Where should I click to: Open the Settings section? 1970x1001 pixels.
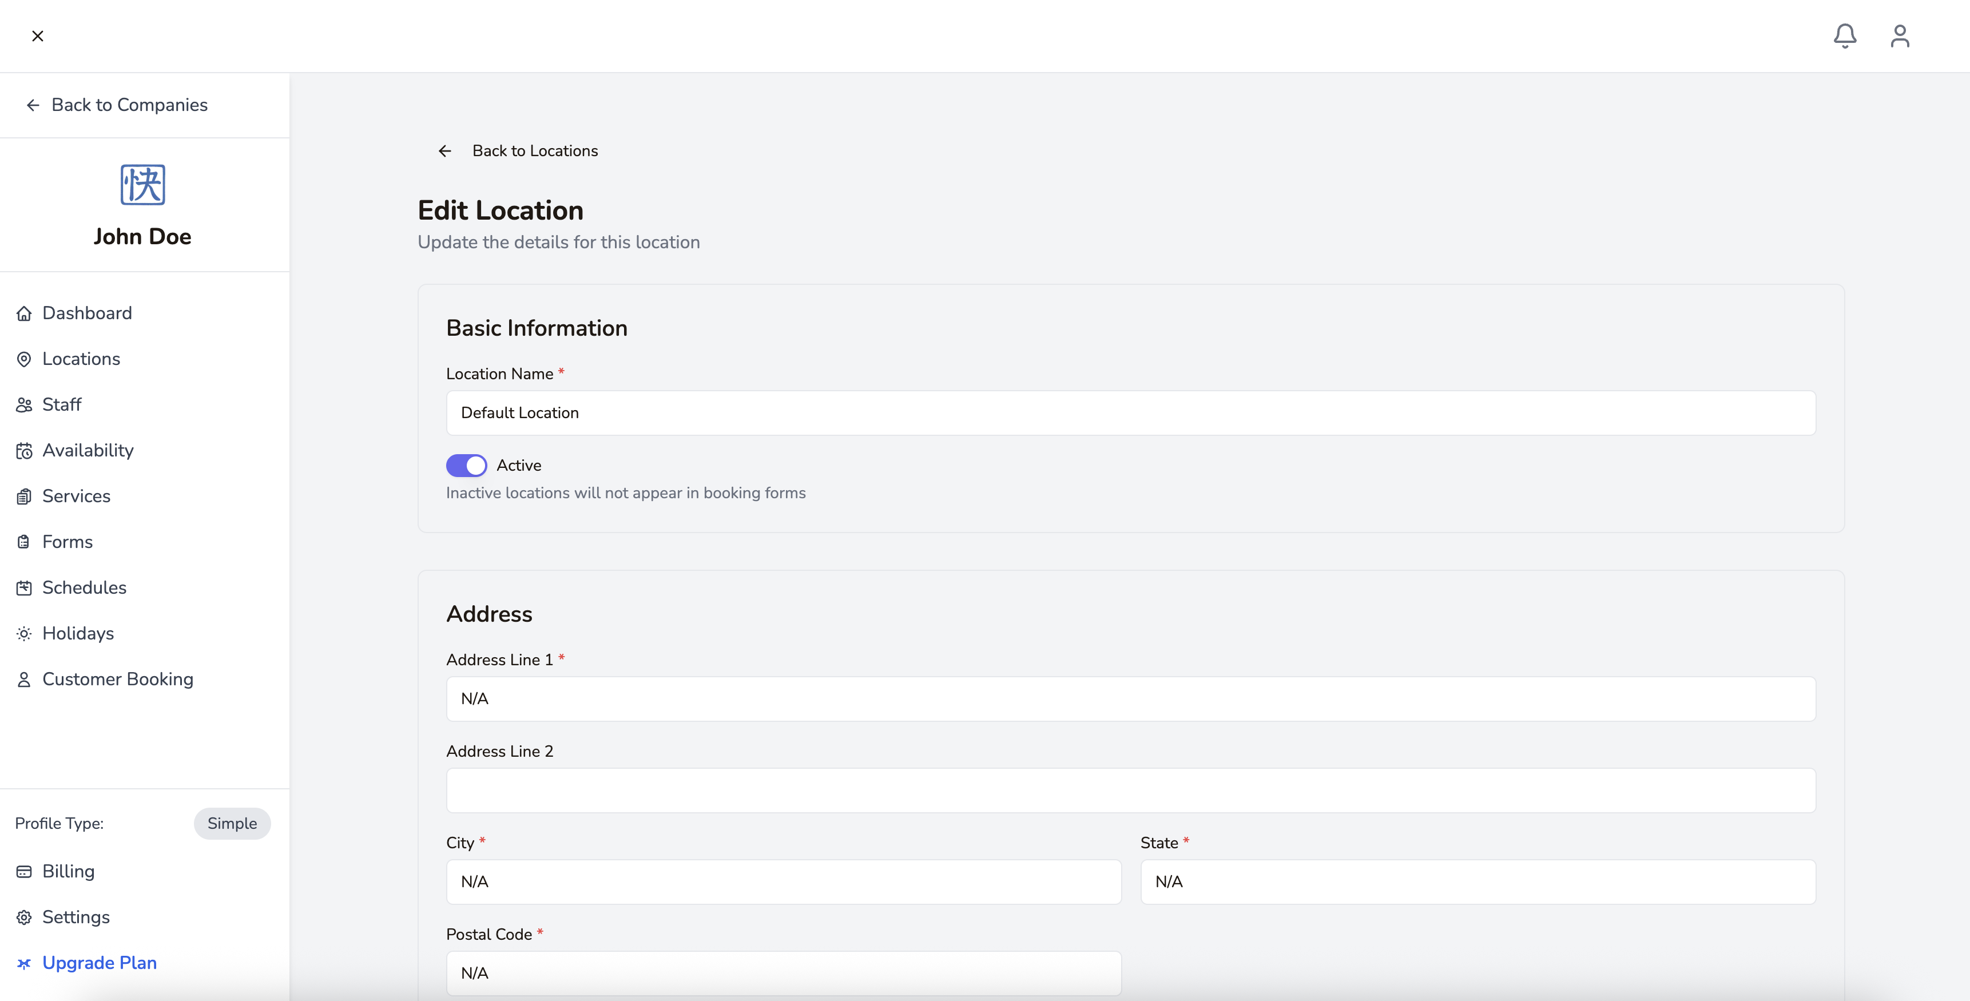click(77, 917)
